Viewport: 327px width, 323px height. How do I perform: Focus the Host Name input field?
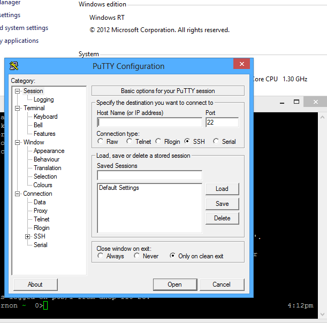coord(149,122)
